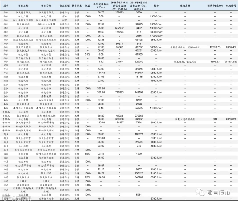This screenshot has width=238, height=203.
Task: Click the 销售状态 column header
Action: pos(77,6)
